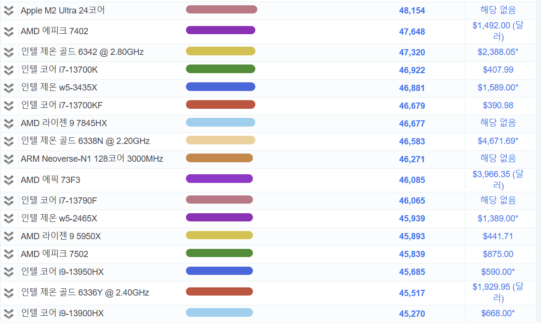Click the score 46,085
The height and width of the screenshot is (323, 541).
[412, 180]
